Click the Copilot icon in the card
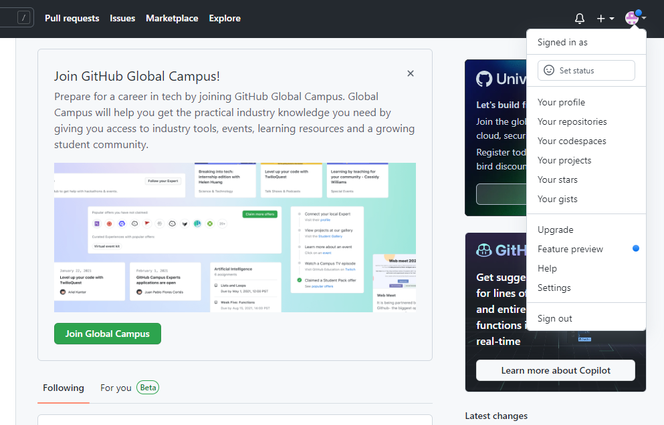The image size is (664, 425). coord(484,250)
